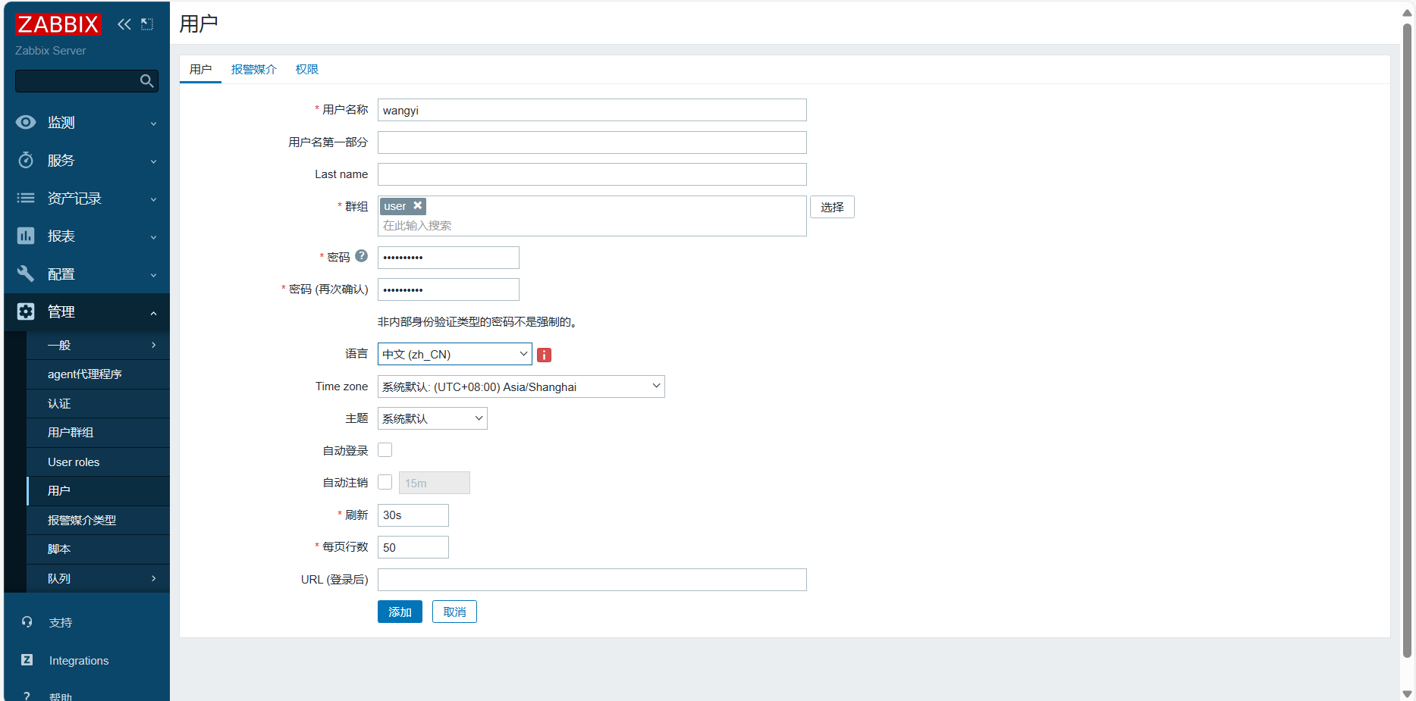The width and height of the screenshot is (1416, 701).
Task: Click the password help question mark icon
Action: tap(362, 256)
